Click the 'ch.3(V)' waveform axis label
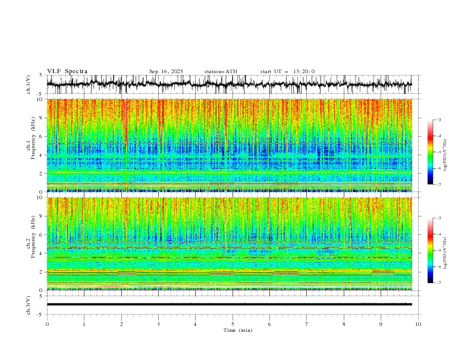This screenshot has height=364, width=471. (x=29, y=305)
